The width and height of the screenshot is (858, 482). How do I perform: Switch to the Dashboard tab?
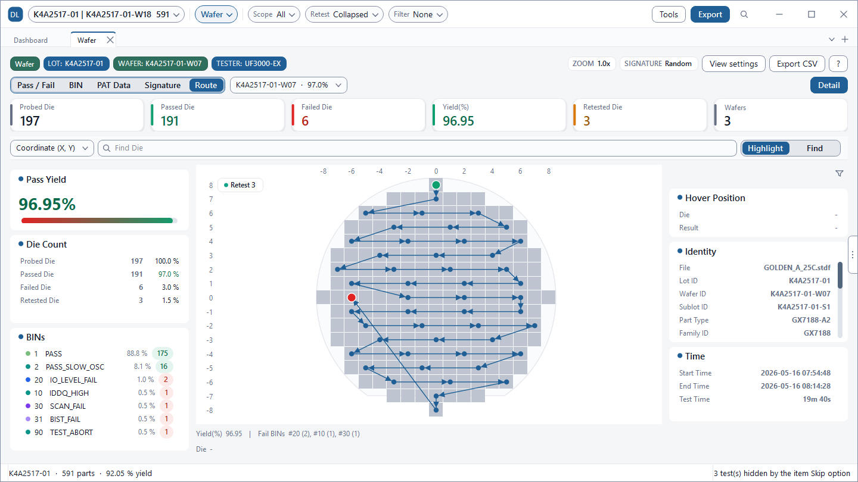(31, 40)
